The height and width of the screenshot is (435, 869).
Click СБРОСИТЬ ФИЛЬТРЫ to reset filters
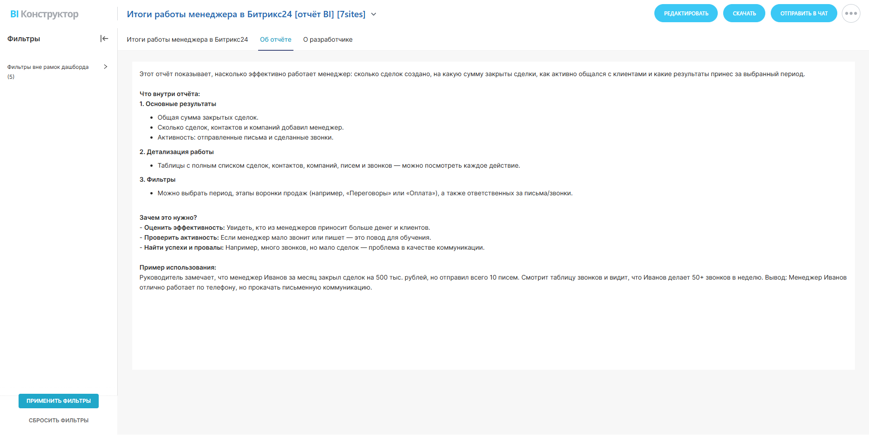point(58,420)
